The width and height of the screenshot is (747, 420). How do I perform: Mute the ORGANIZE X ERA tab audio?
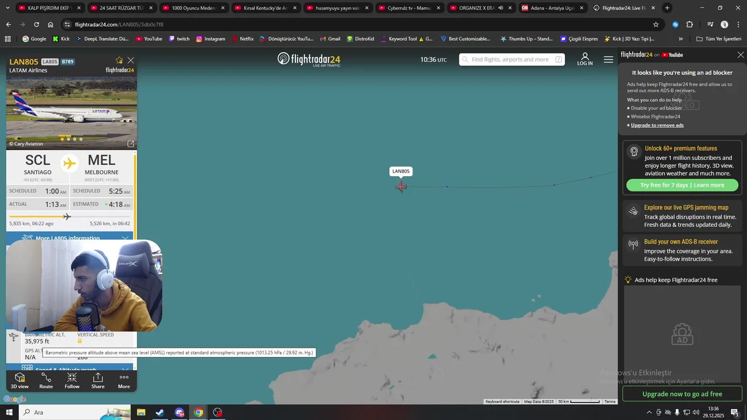(x=501, y=8)
